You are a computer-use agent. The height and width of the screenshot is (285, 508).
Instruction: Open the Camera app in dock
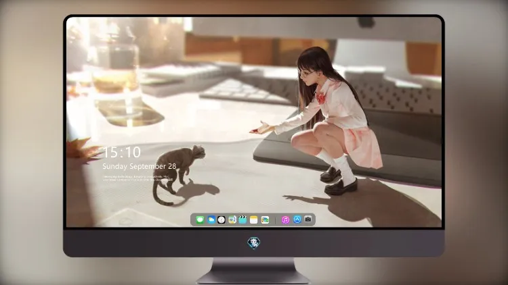[308, 219]
